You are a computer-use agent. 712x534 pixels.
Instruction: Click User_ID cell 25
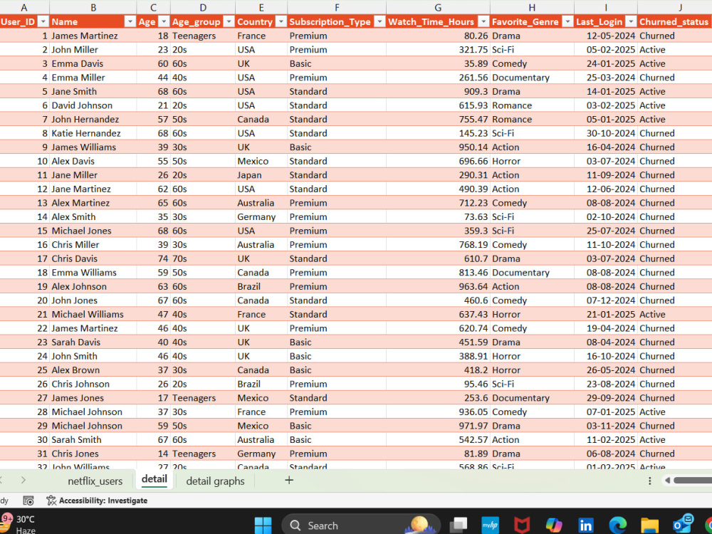point(24,370)
